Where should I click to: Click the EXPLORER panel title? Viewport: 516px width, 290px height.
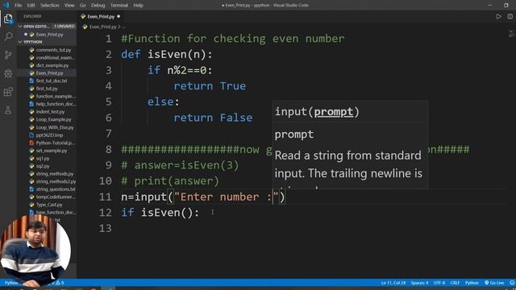(32, 16)
